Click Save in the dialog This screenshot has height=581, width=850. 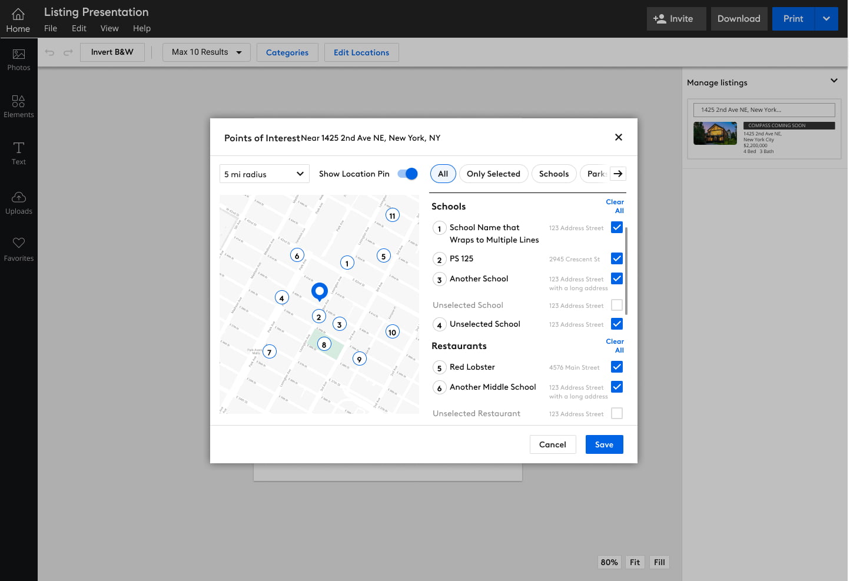click(x=604, y=444)
